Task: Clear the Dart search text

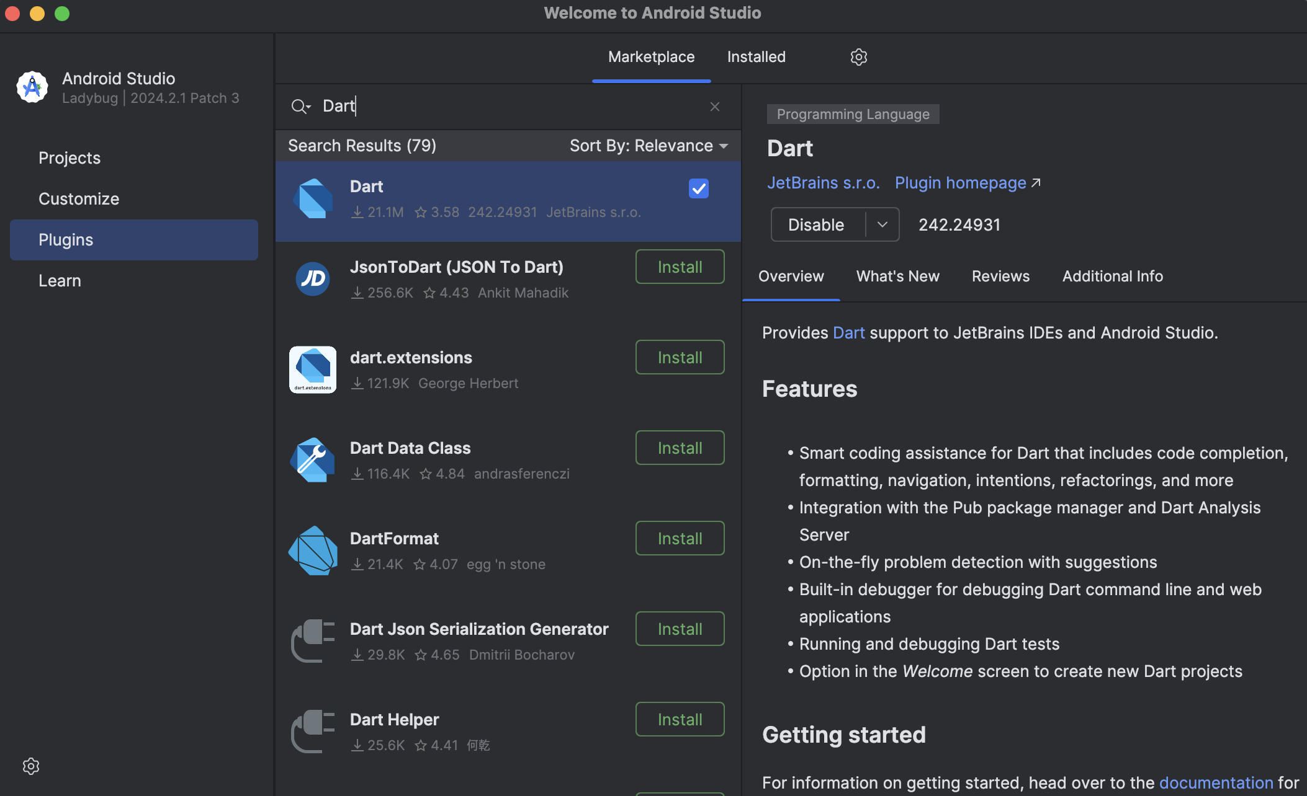Action: pyautogui.click(x=715, y=107)
